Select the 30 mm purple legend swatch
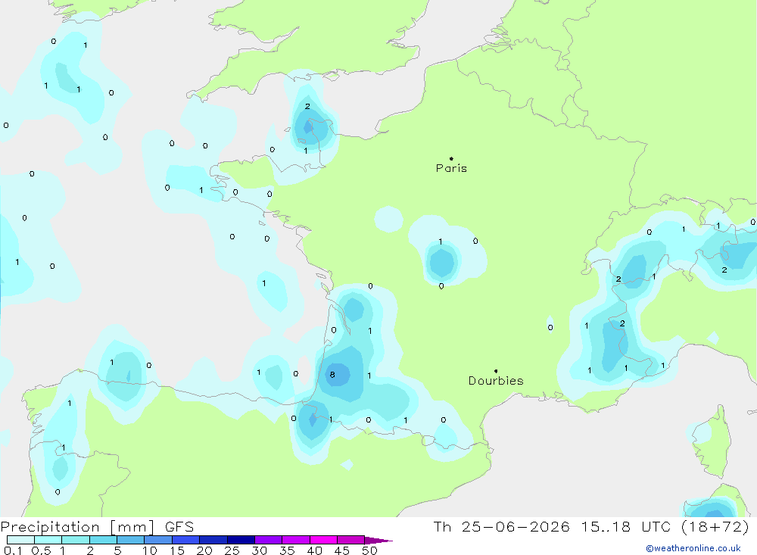The image size is (757, 555). 268,540
